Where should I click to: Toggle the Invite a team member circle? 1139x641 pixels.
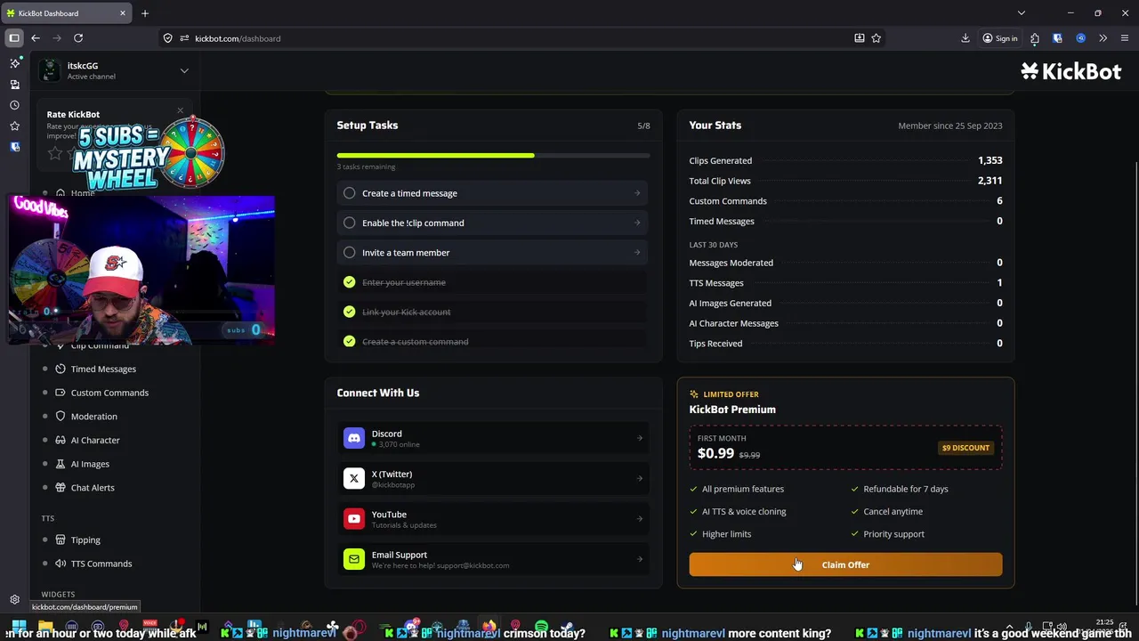coord(350,253)
